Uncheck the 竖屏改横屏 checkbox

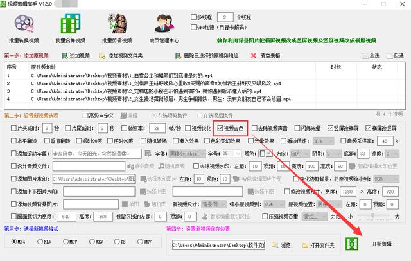[330, 128]
